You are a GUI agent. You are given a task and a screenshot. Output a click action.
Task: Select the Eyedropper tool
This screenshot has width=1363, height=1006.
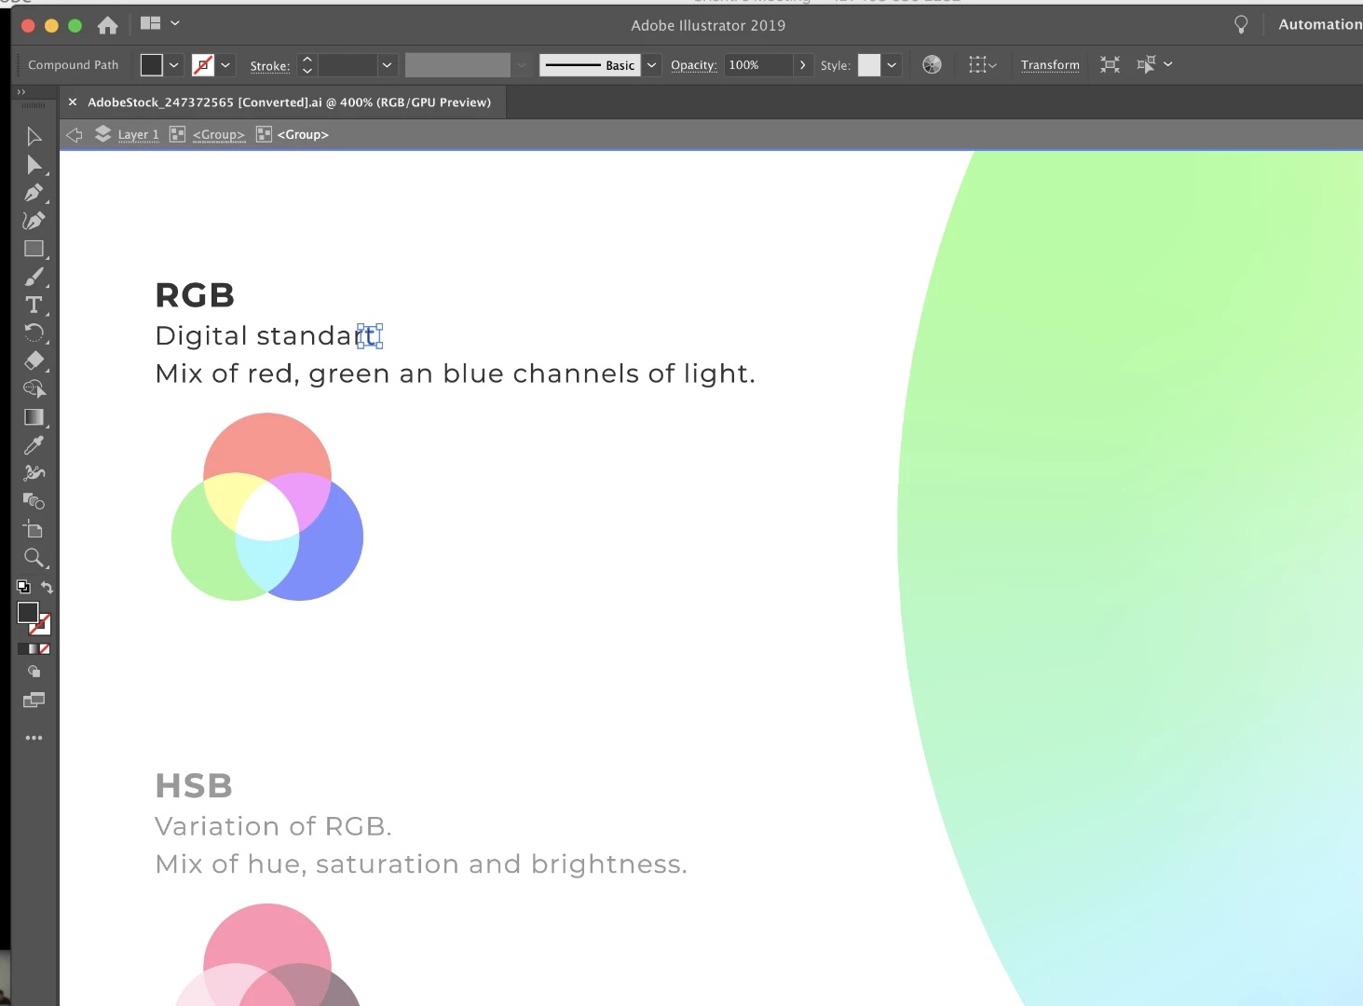click(x=34, y=445)
